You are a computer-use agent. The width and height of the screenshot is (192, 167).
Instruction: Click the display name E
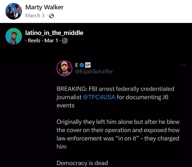tap(76, 65)
